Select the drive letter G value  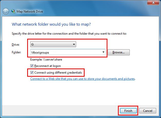(x=51, y=45)
